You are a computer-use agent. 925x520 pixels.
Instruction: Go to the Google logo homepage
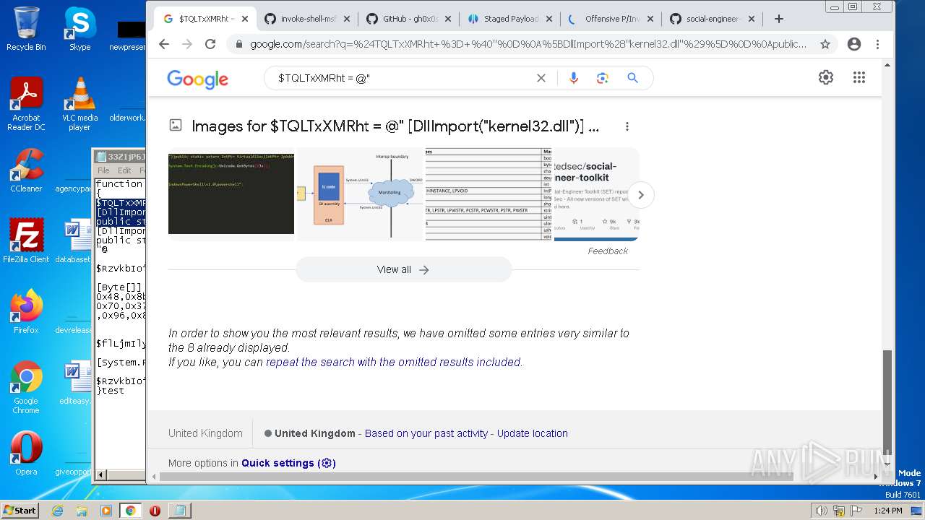click(197, 79)
